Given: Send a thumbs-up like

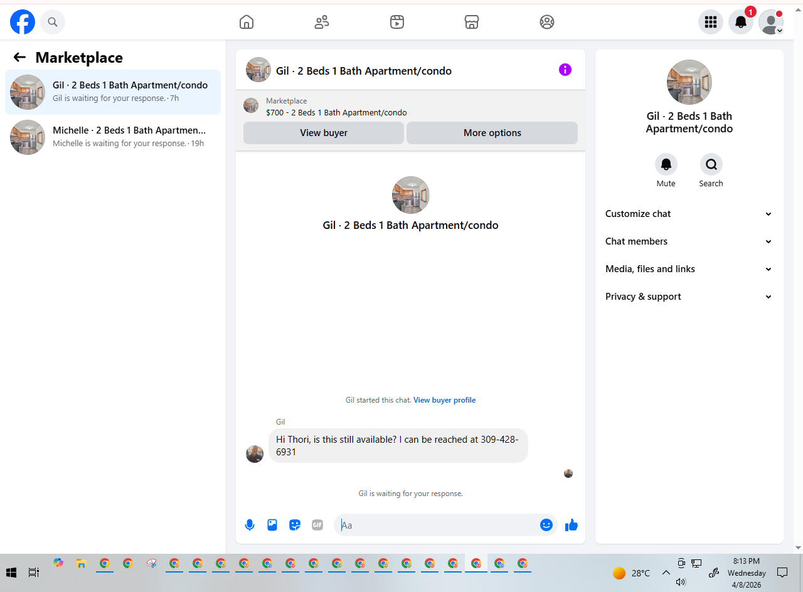Looking at the screenshot, I should click(571, 525).
